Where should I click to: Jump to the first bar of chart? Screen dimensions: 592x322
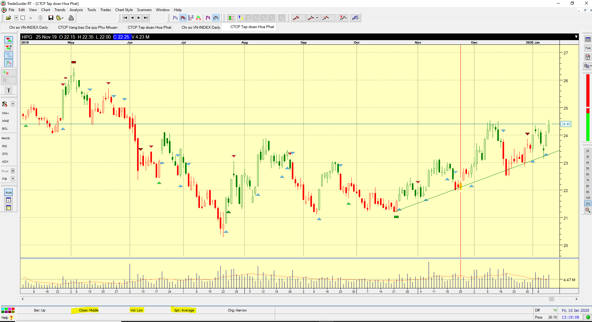[x=125, y=18]
